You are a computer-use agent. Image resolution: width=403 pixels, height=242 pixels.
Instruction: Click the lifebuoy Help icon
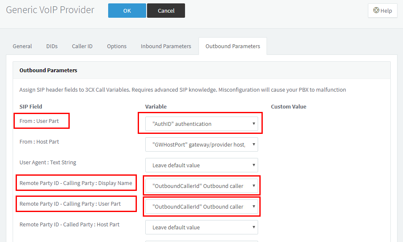tap(376, 10)
